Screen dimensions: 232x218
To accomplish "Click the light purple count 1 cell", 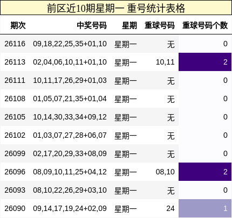I will 205,208.
